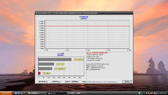Image resolution: width=168 pixels, height=95 pixels.
Task: Click the Generic STORAGE DEVICE title text
Action: pyautogui.click(x=97, y=53)
